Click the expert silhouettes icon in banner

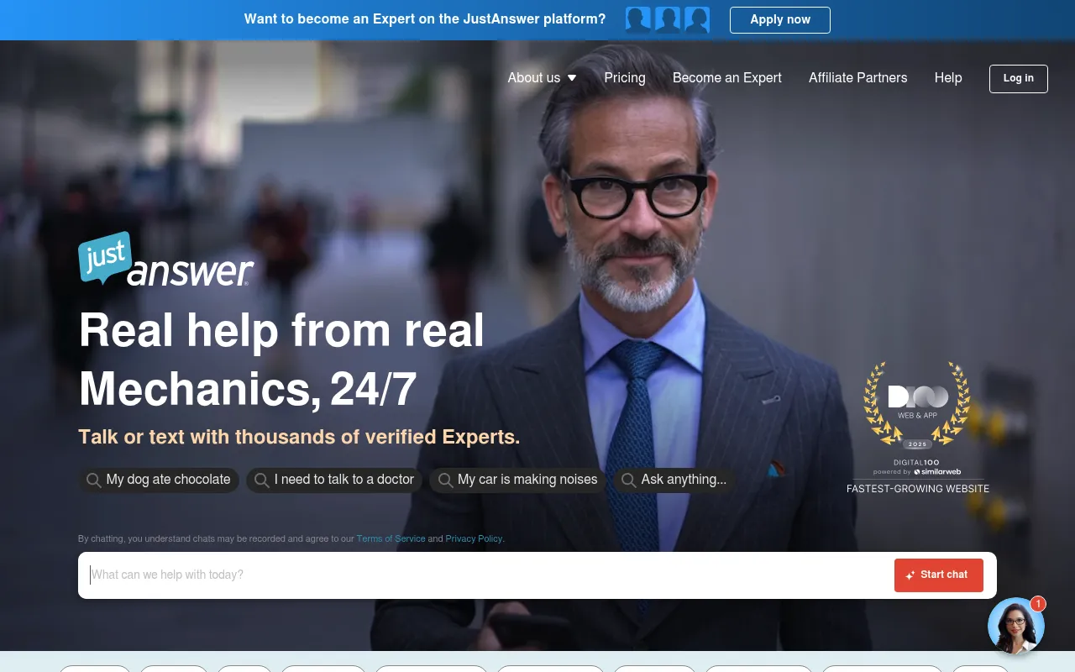click(668, 19)
